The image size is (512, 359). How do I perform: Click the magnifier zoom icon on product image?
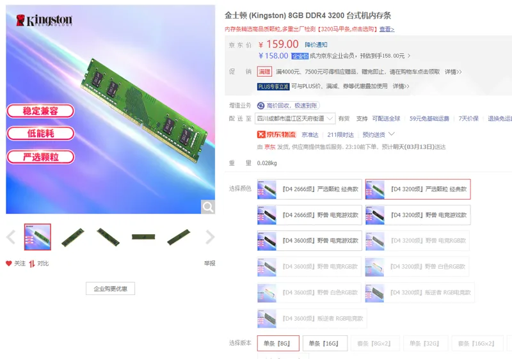click(207, 207)
